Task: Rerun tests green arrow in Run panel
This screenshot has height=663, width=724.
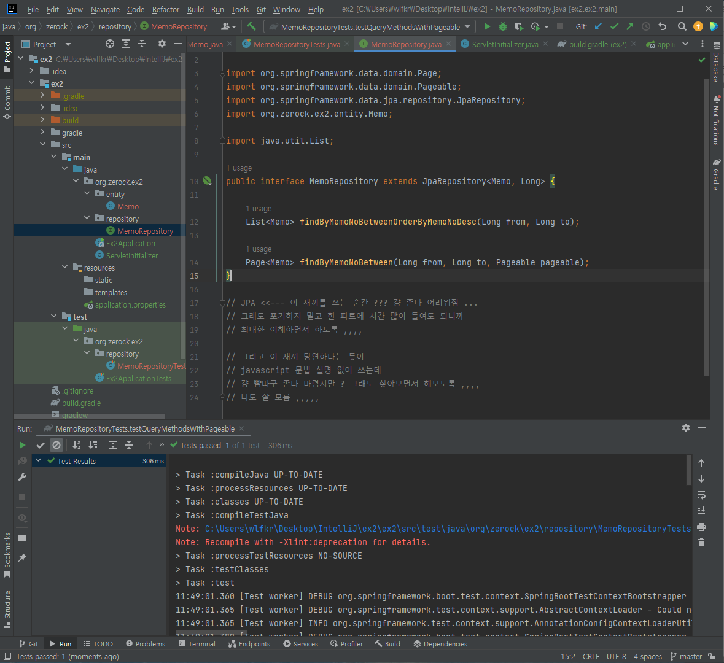Action: point(22,445)
